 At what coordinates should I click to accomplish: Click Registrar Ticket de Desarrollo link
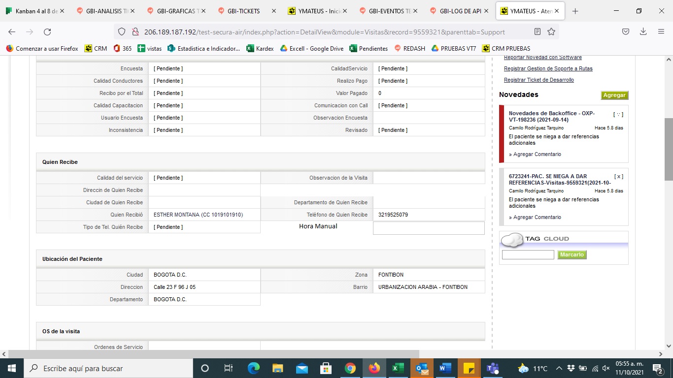click(539, 80)
